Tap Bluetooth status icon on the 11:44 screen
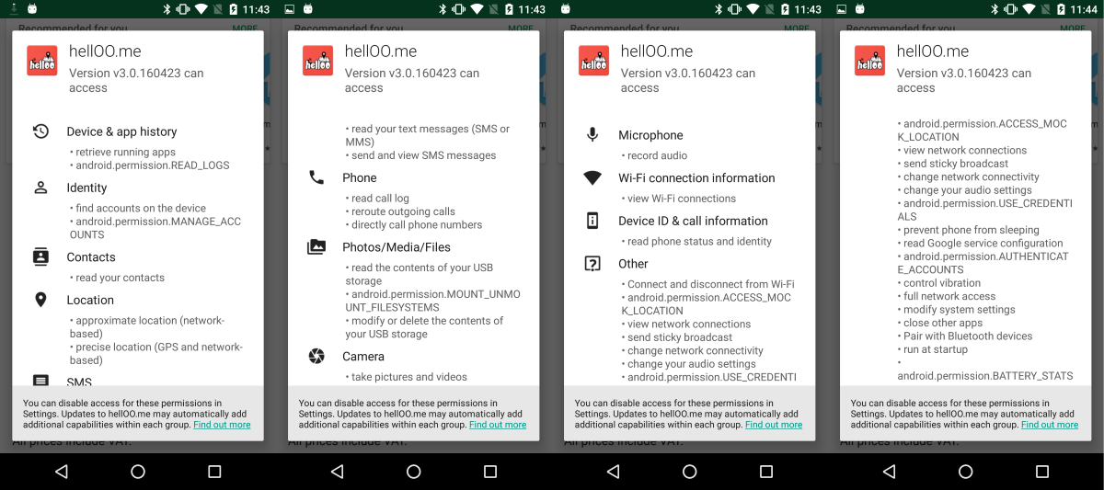This screenshot has width=1104, height=490. (993, 9)
